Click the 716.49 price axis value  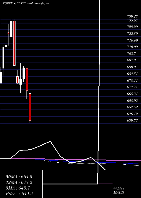tap(132, 40)
